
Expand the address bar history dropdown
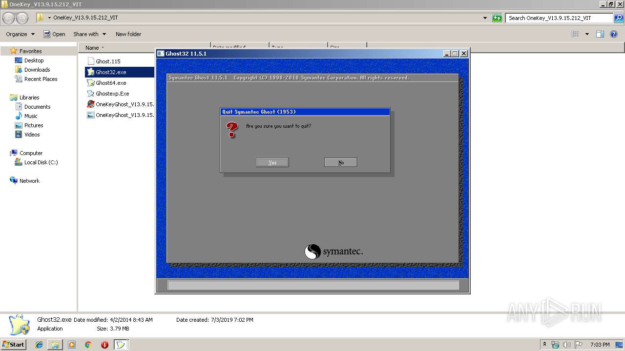click(x=485, y=18)
